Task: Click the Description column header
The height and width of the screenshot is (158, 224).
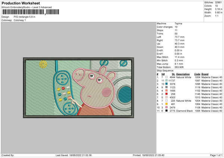Action: point(183,74)
